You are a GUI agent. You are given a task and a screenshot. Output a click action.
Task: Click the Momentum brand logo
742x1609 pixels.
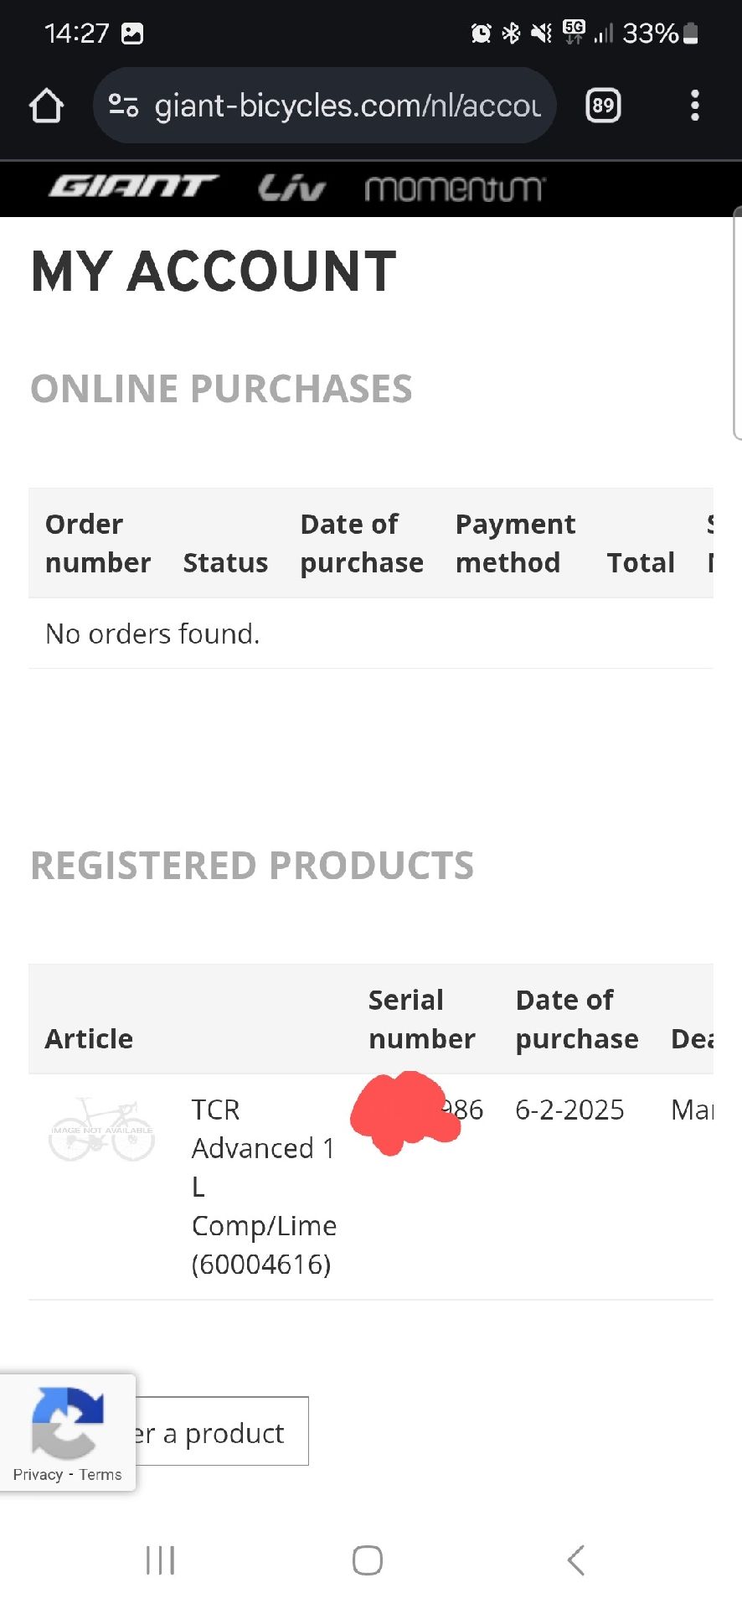(x=455, y=189)
